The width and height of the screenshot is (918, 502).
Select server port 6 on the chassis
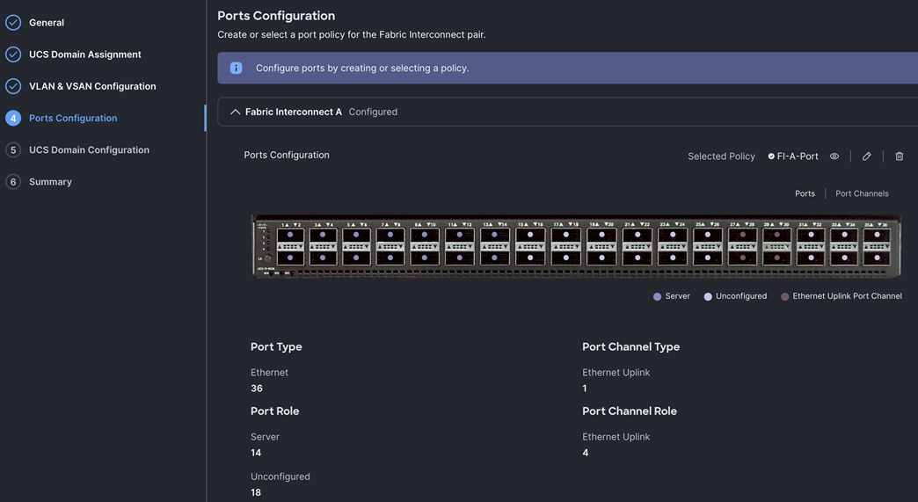356,258
